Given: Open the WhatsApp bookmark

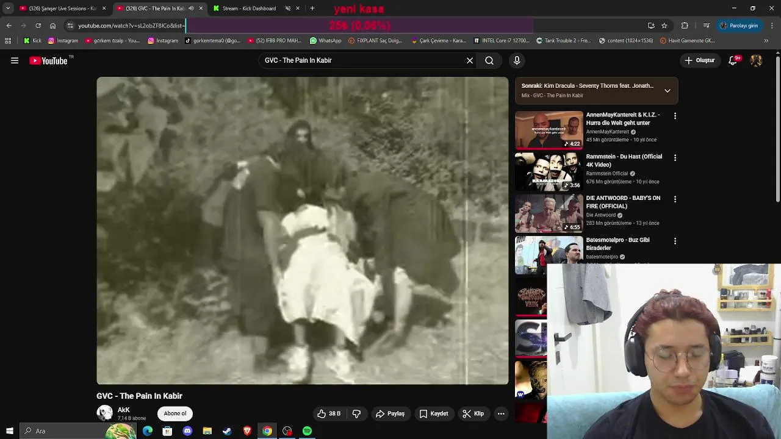Looking at the screenshot, I should [325, 41].
